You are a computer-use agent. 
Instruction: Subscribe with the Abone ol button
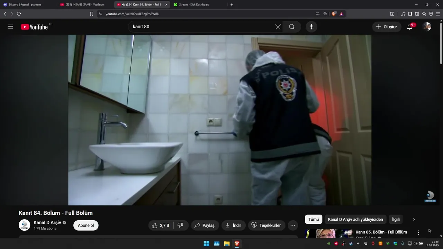pyautogui.click(x=86, y=225)
